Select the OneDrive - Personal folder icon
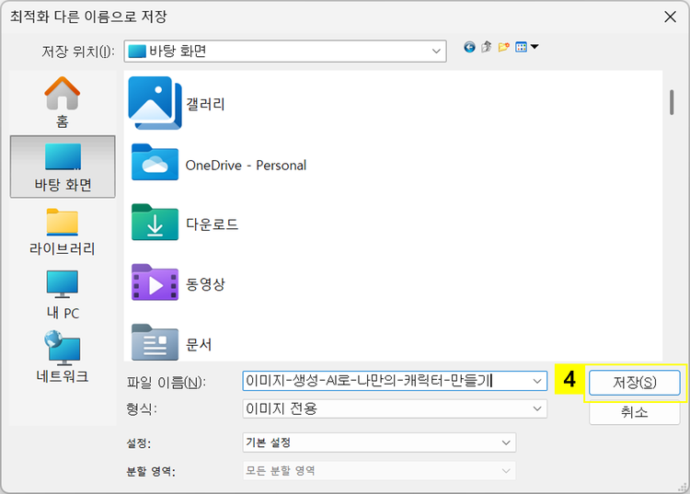The image size is (690, 494). [x=155, y=162]
